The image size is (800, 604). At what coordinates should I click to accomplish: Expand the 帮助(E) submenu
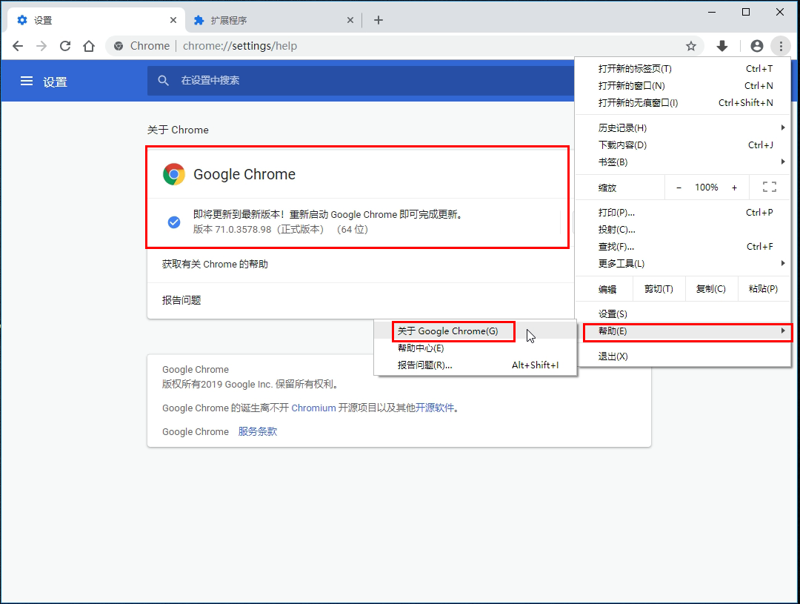click(x=683, y=331)
